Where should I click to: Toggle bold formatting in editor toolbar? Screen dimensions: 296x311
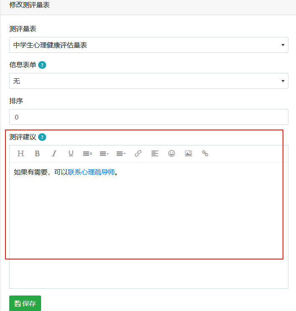[x=37, y=153]
